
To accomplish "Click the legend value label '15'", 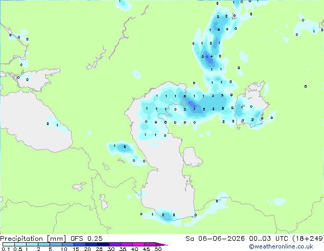I will pos(76,249).
